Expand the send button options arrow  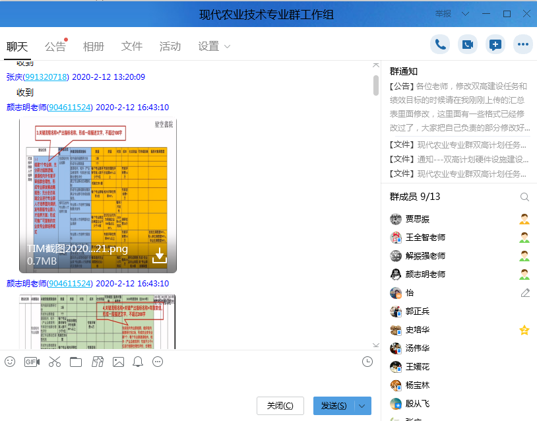coord(363,406)
